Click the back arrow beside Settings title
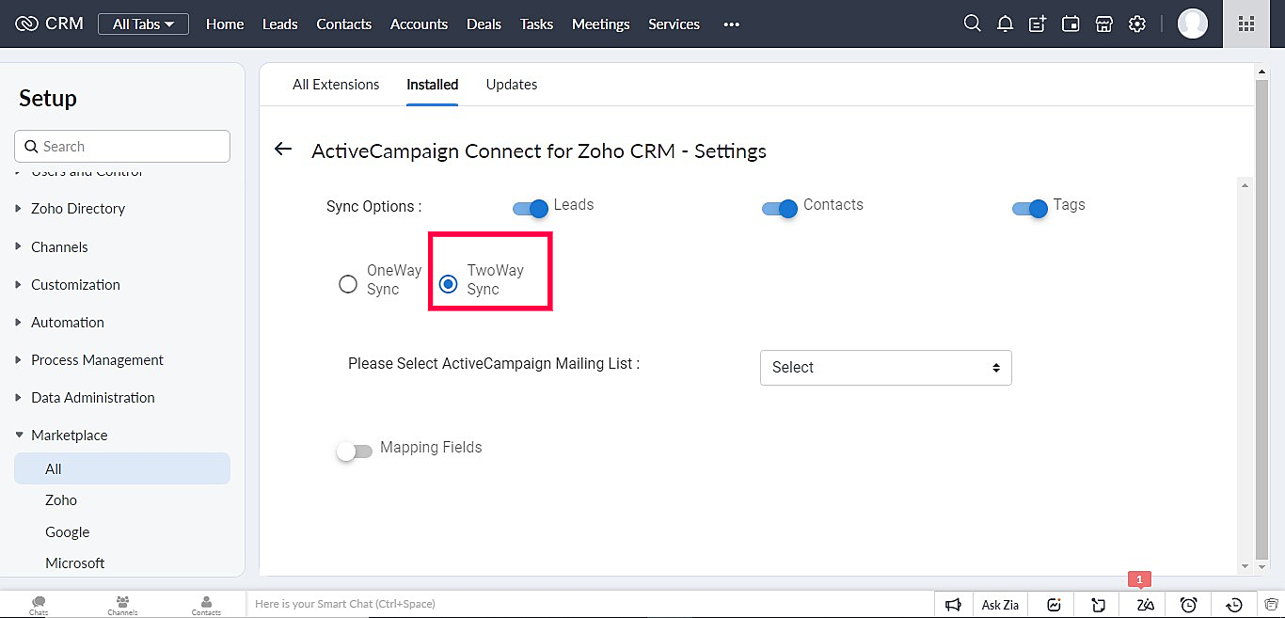The image size is (1285, 618). coord(283,150)
